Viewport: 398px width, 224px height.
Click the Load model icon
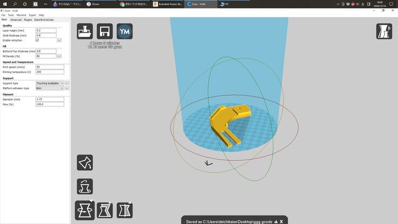pyautogui.click(x=85, y=32)
